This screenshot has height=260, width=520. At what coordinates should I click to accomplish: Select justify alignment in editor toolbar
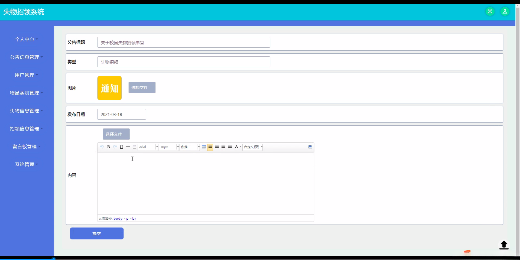(x=230, y=147)
